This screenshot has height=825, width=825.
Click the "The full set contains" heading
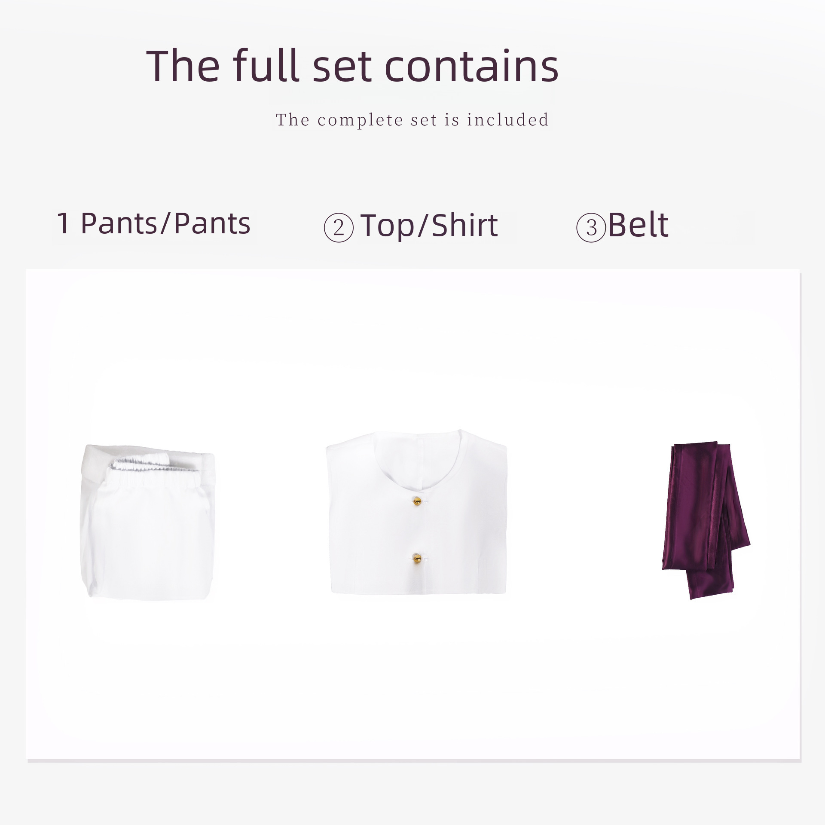[x=352, y=66]
